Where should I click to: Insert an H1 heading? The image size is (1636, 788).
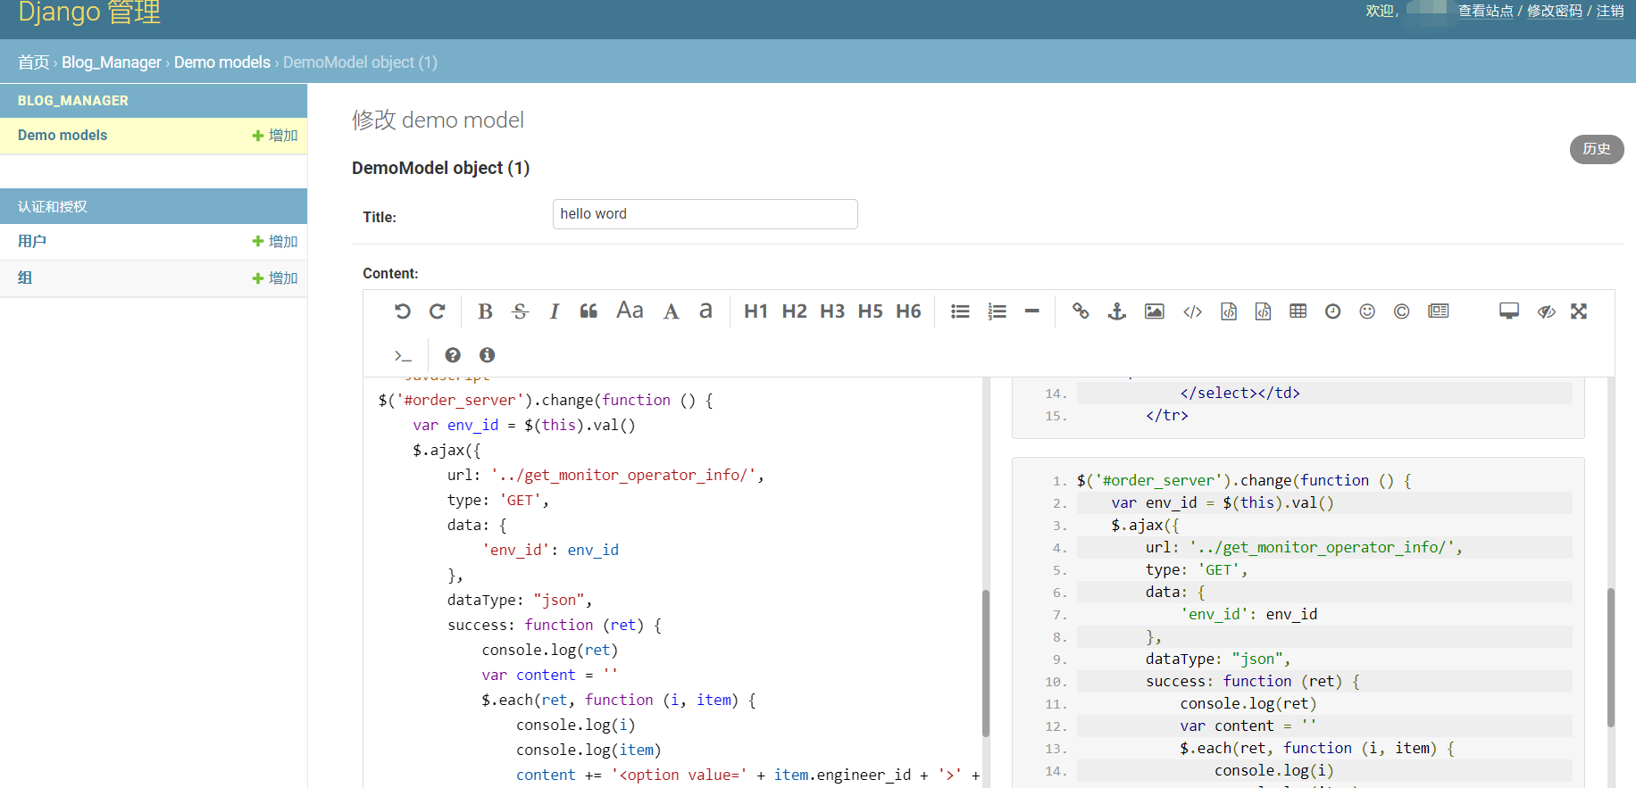coord(755,311)
